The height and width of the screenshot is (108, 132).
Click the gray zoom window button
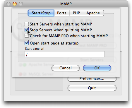[21, 4]
